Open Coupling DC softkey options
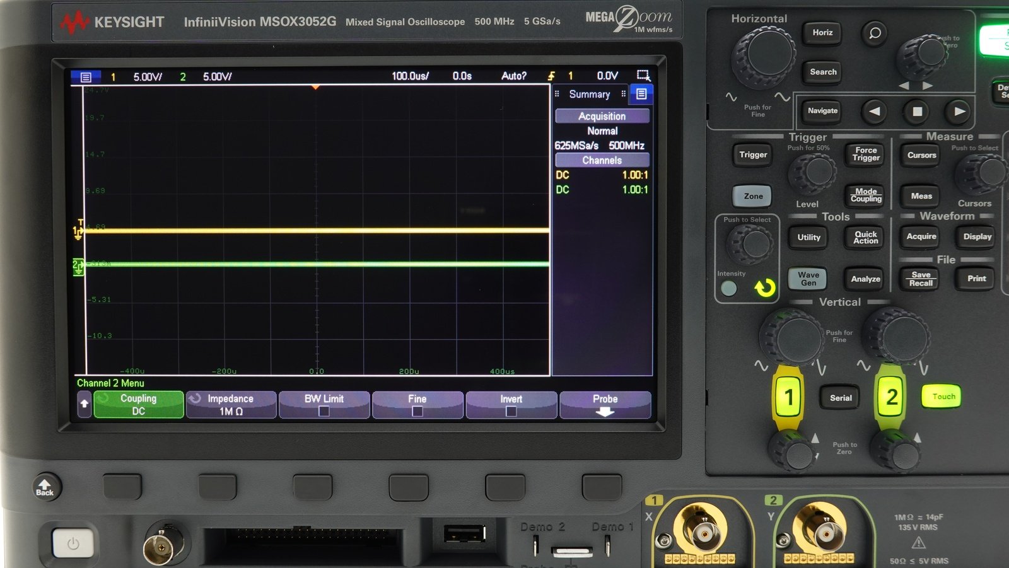1009x568 pixels. pyautogui.click(x=139, y=405)
